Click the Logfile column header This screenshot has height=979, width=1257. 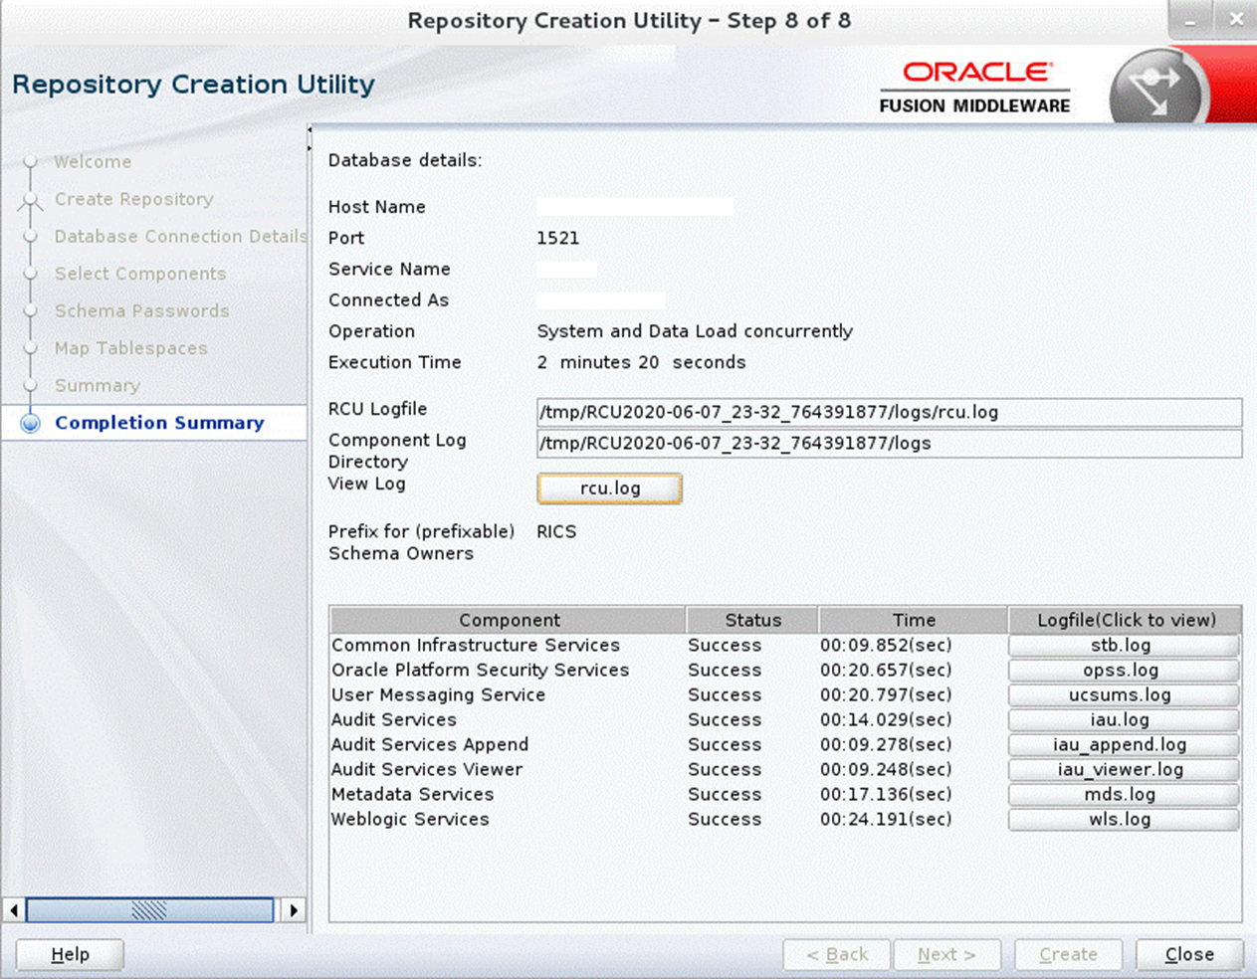(x=1125, y=619)
